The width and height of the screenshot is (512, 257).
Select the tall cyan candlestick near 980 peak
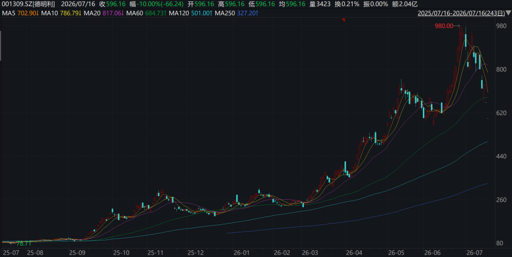466,40
